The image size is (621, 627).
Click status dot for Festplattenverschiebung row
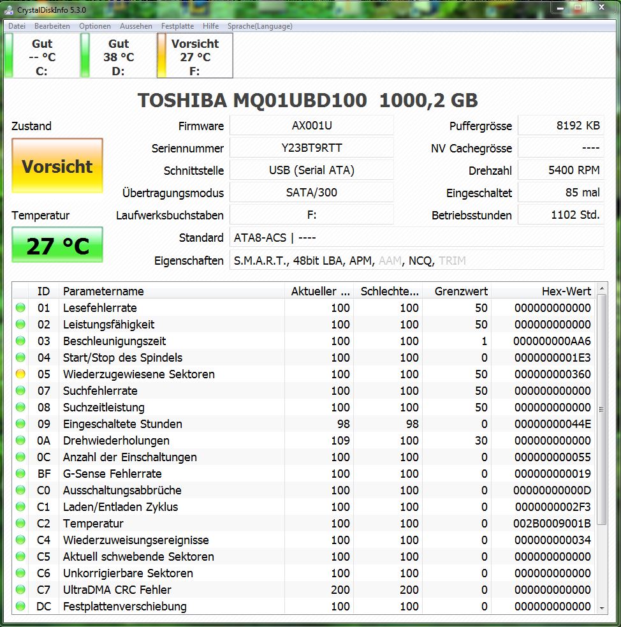(20, 606)
